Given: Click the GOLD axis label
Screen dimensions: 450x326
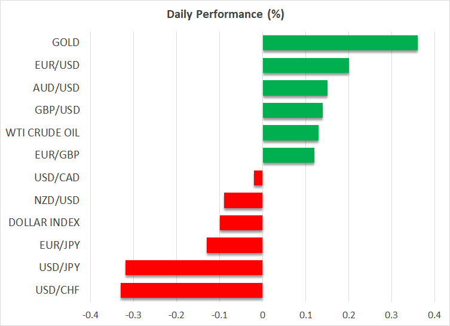Looking at the screenshot, I should coord(66,42).
